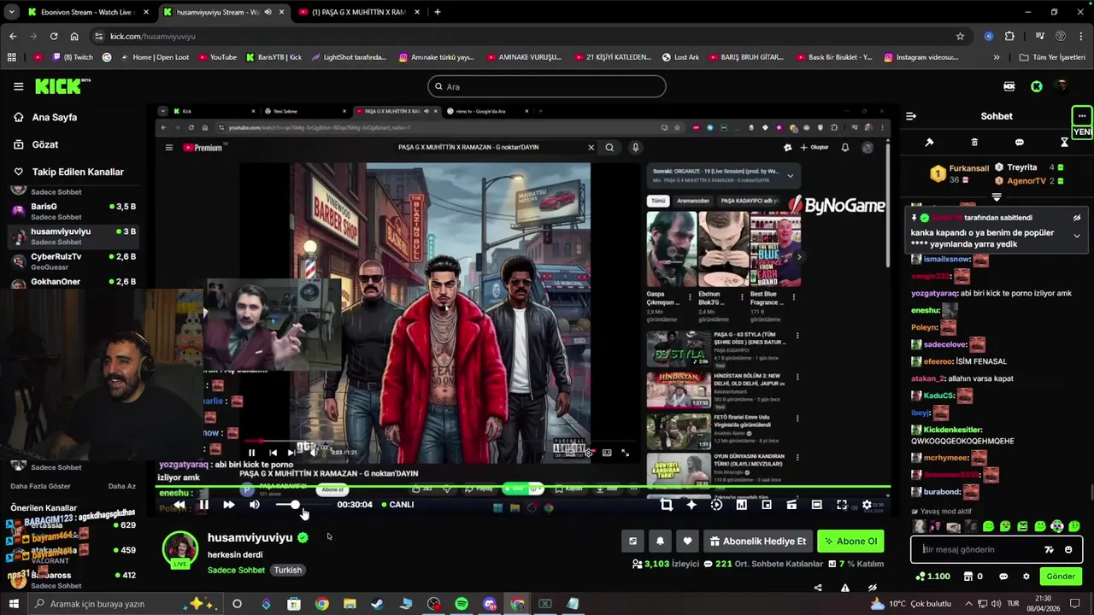
Task: Click the card icon left of bell
Action: coord(632,541)
